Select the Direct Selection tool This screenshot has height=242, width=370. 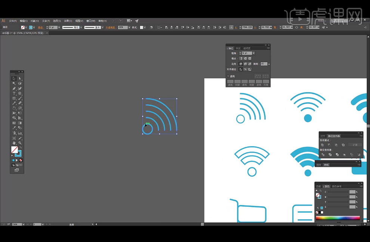(x=20, y=78)
